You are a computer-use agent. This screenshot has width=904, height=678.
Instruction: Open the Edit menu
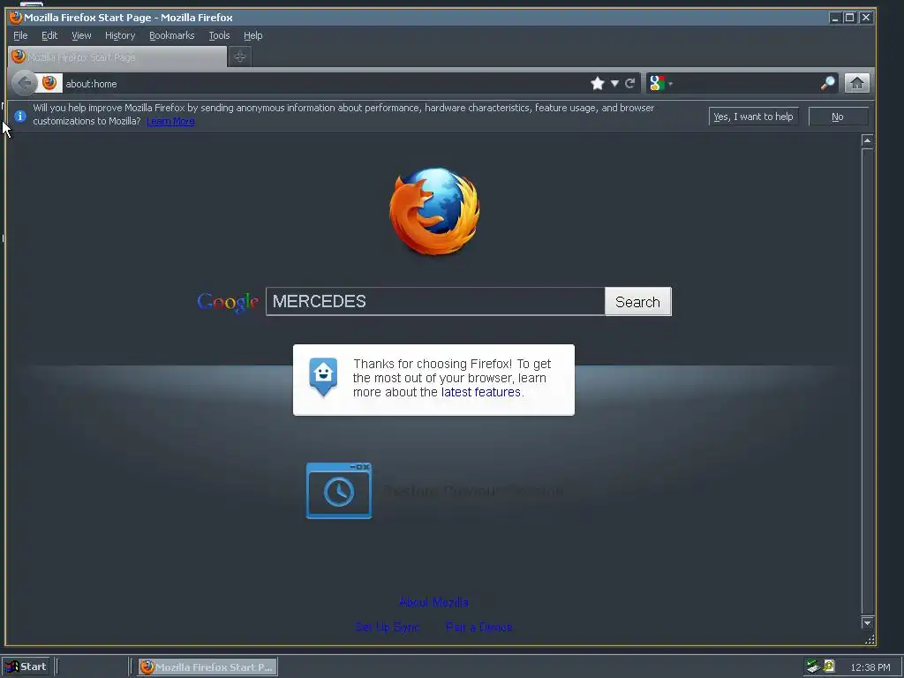coord(49,35)
